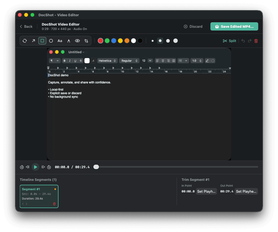Play the video
The height and width of the screenshot is (232, 278).
pyautogui.click(x=35, y=167)
